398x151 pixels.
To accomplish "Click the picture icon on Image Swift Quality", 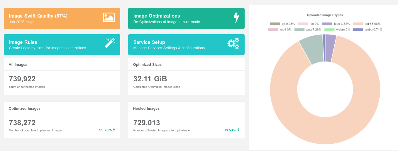I will coord(109,18).
